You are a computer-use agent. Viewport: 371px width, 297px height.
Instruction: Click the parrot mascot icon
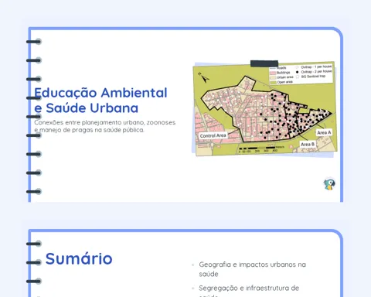coord(329,184)
